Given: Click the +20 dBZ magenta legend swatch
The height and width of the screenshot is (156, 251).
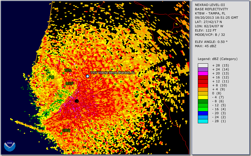Looking at the screenshot, I should 203,73.
